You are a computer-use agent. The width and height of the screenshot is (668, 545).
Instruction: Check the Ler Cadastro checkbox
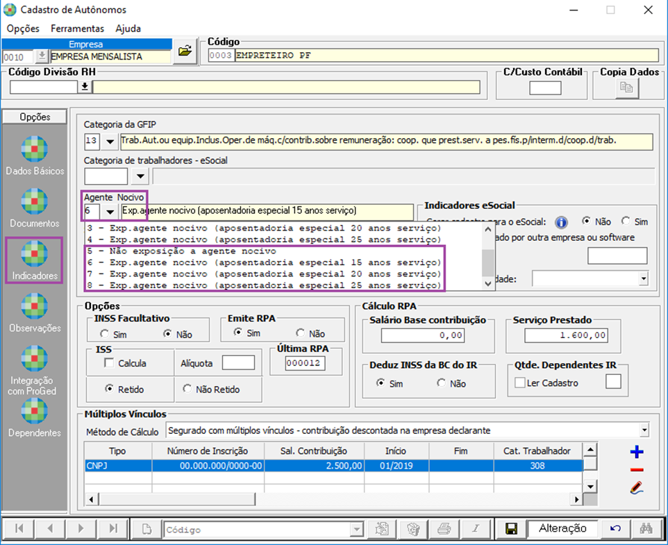point(519,383)
